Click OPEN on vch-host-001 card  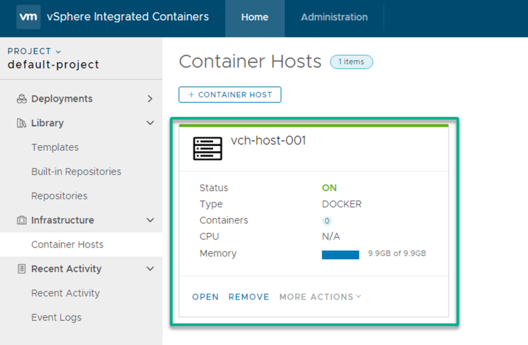coord(205,297)
